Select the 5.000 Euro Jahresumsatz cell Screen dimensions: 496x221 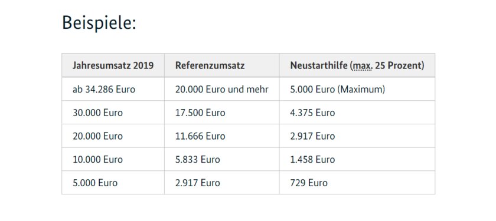point(113,183)
